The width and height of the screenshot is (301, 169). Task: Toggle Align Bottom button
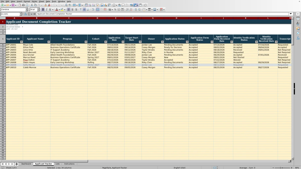[x=88, y=10]
